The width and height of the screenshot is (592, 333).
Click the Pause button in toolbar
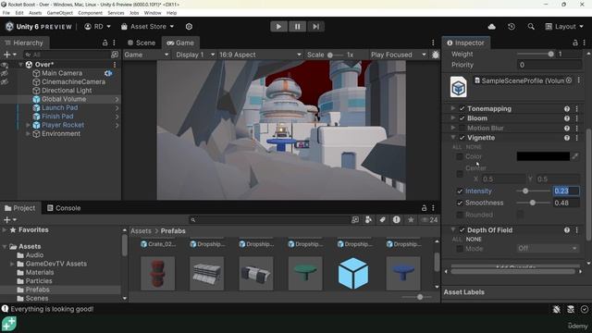pyautogui.click(x=297, y=27)
